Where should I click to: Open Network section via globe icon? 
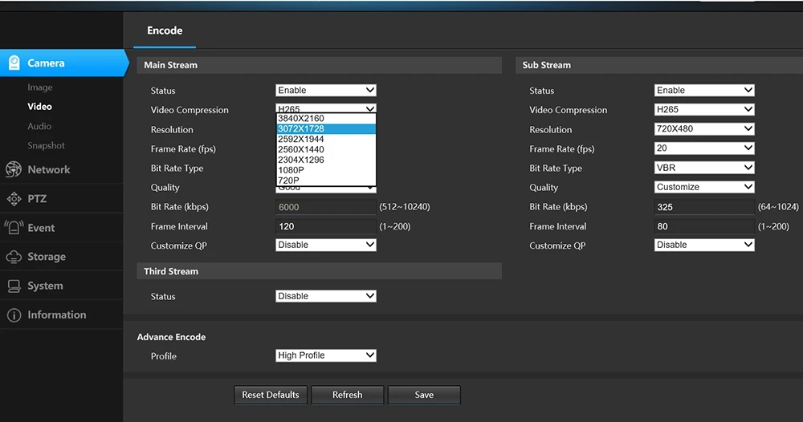(x=14, y=169)
